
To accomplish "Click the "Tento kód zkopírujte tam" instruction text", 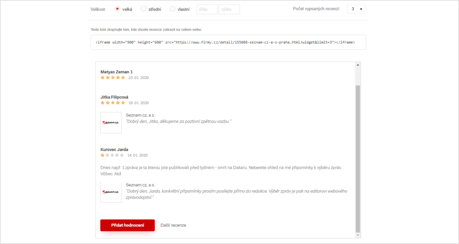I will coord(146,30).
